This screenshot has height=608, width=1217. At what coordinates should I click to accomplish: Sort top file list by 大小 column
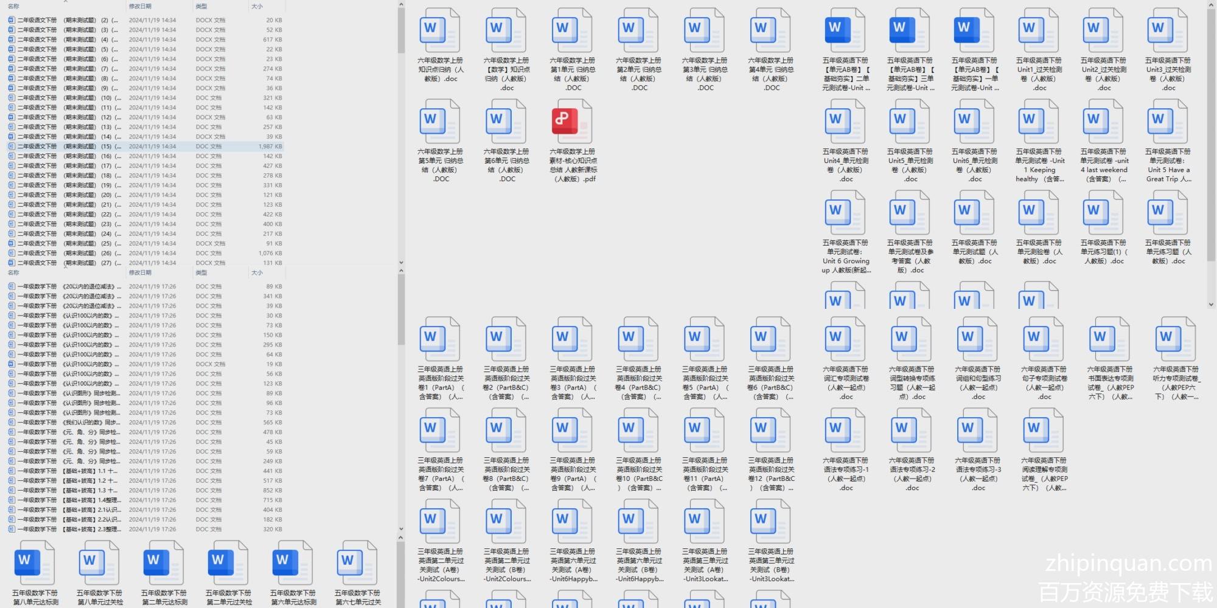(257, 7)
